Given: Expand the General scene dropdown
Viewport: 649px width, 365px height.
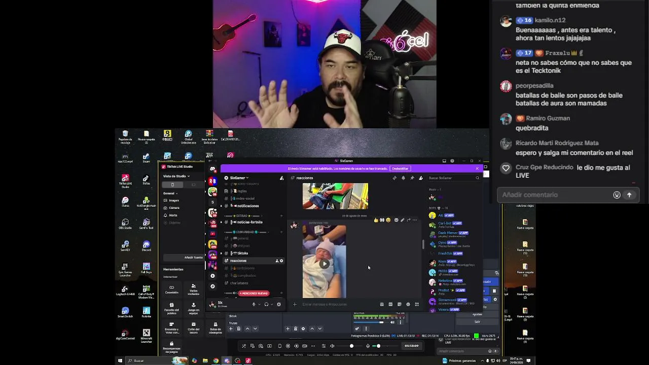Looking at the screenshot, I should tap(170, 193).
